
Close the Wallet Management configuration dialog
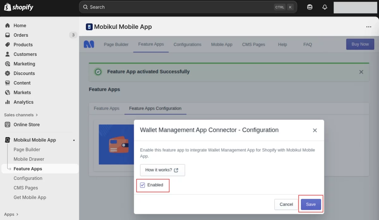click(x=315, y=130)
